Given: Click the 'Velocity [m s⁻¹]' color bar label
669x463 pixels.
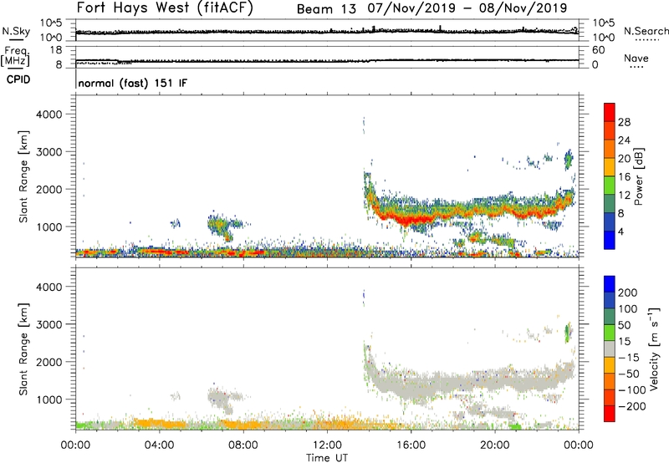Looking at the screenshot, I should [x=654, y=349].
